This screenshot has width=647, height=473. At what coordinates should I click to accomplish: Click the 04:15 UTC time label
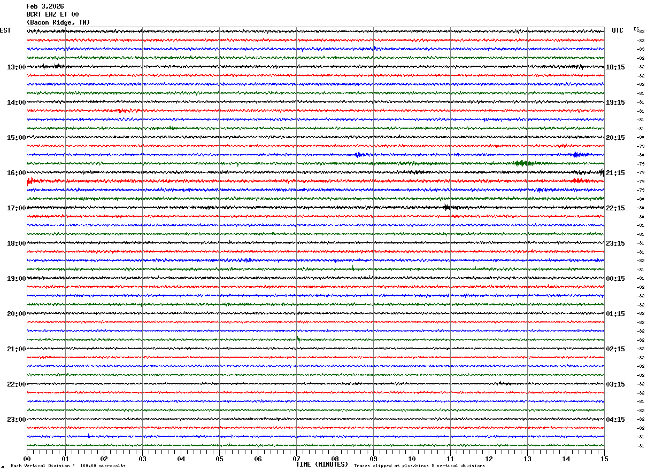615,420
